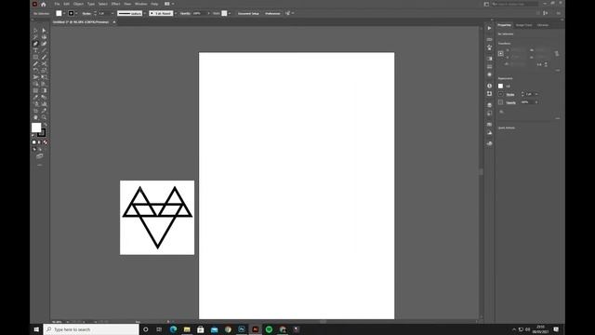
Task: Select the Gradient tool
Action: point(44,90)
